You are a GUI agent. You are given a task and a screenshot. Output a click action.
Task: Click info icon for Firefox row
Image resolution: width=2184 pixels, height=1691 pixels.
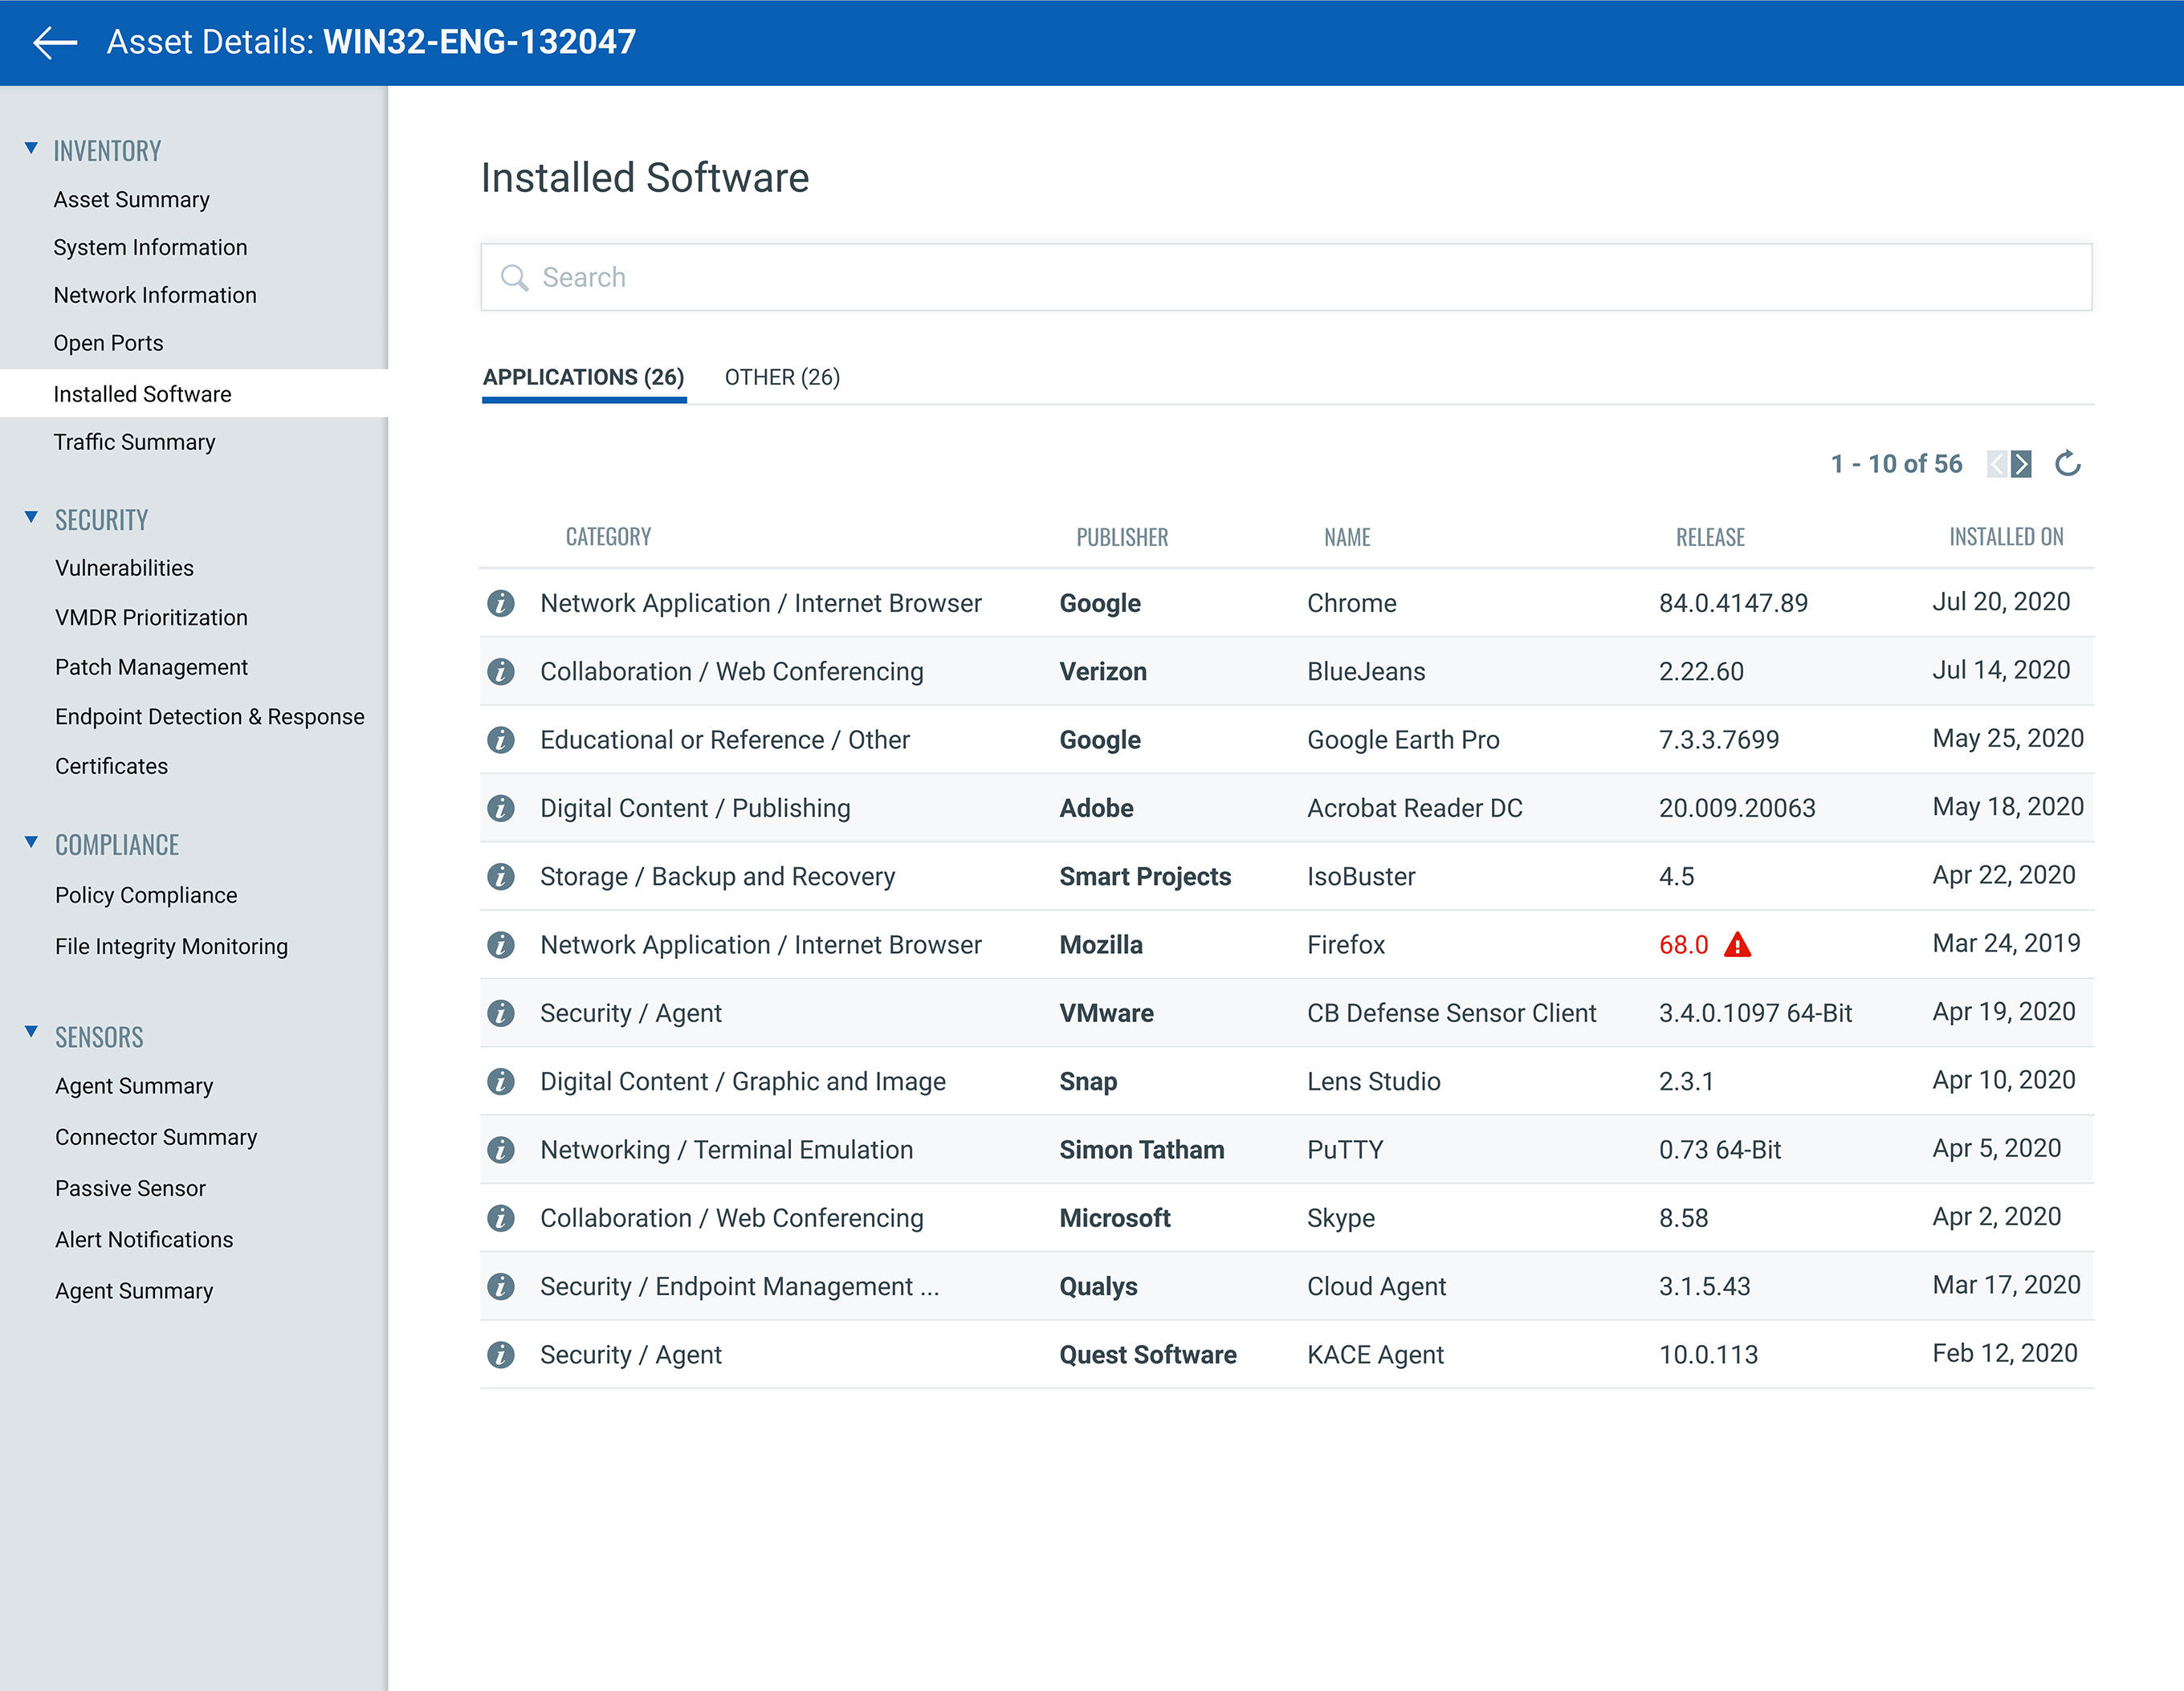501,945
